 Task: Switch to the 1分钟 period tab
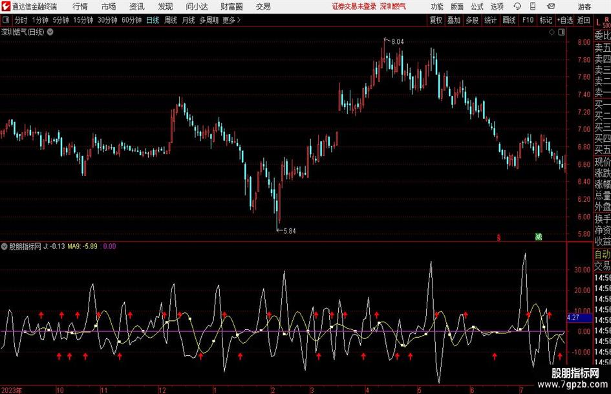point(40,20)
